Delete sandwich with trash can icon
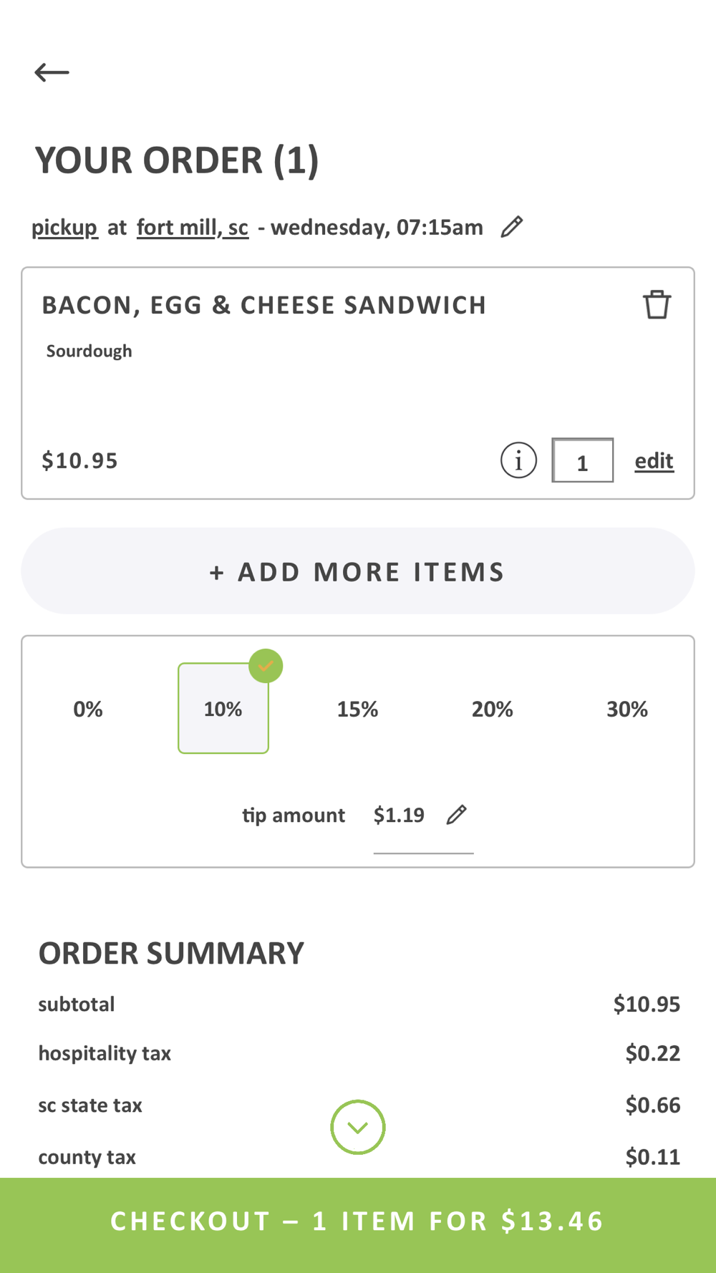This screenshot has height=1273, width=716. pyautogui.click(x=657, y=304)
